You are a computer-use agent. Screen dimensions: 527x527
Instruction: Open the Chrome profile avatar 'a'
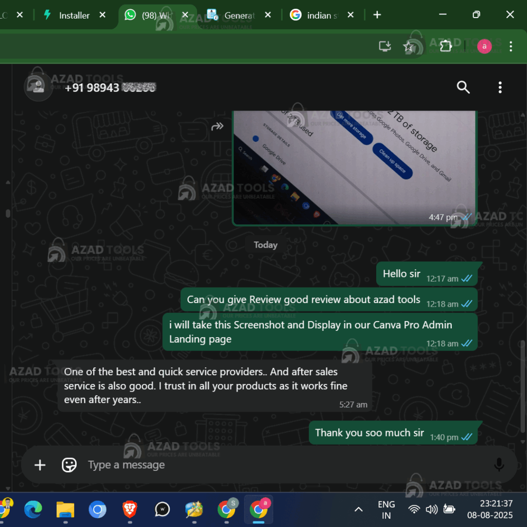(484, 46)
